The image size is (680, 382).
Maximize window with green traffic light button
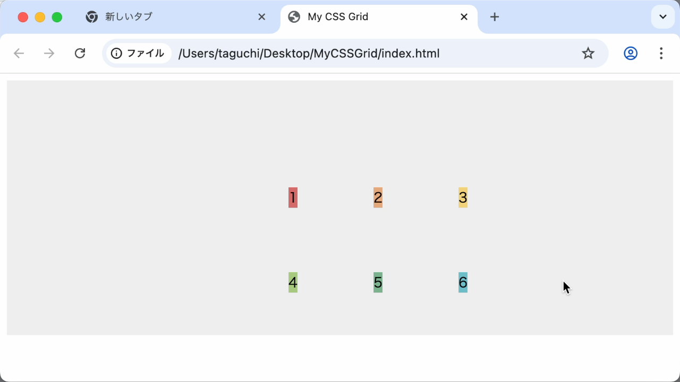click(57, 17)
